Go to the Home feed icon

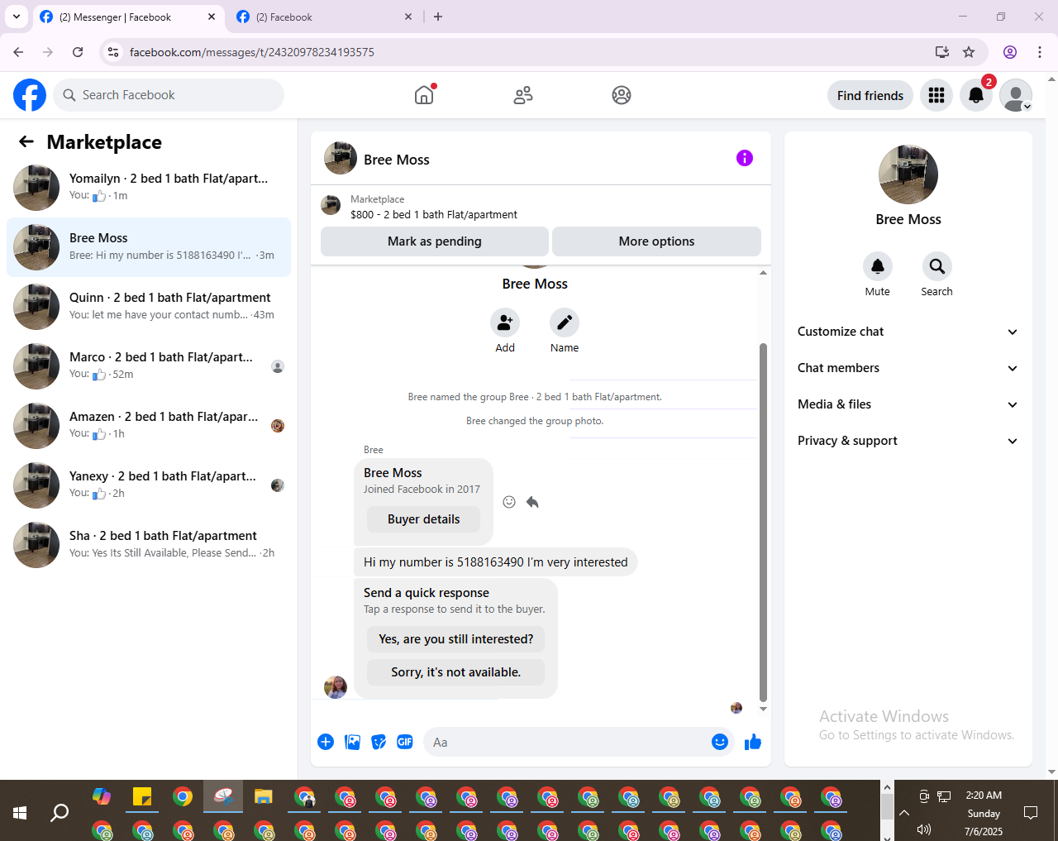[424, 95]
